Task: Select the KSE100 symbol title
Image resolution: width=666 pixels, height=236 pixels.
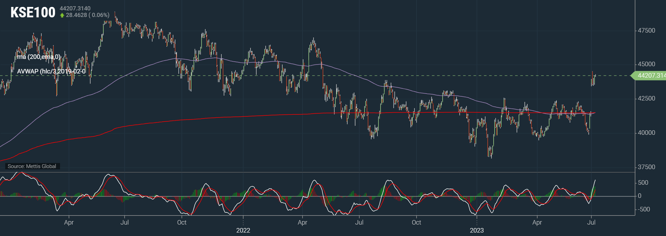Action: [33, 12]
